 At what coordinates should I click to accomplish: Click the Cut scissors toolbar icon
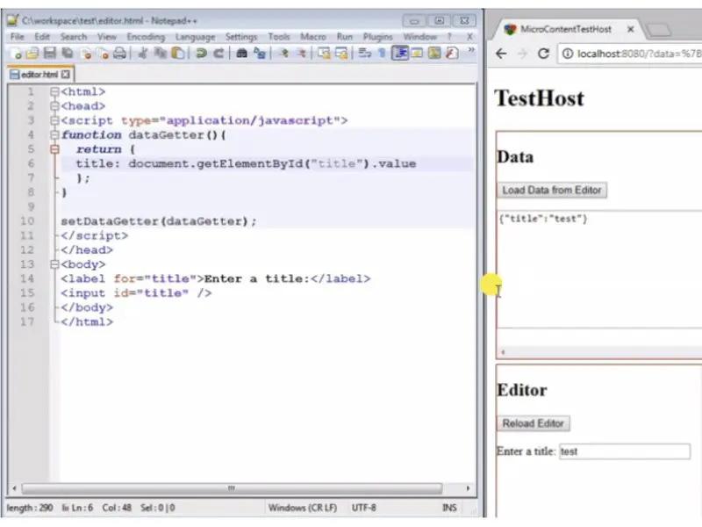point(143,54)
